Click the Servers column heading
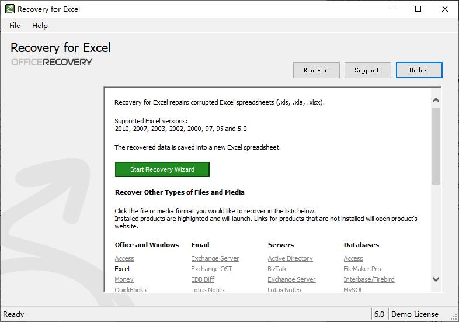459x322 pixels. point(281,245)
